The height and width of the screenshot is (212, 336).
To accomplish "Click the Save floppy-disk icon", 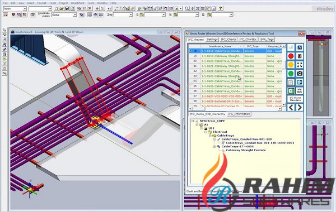I will (x=67, y=8).
